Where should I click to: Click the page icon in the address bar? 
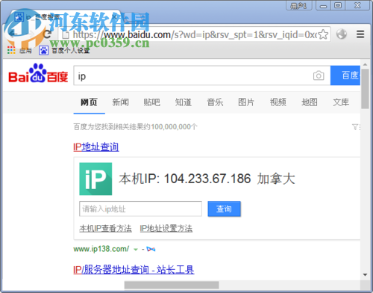(66, 34)
